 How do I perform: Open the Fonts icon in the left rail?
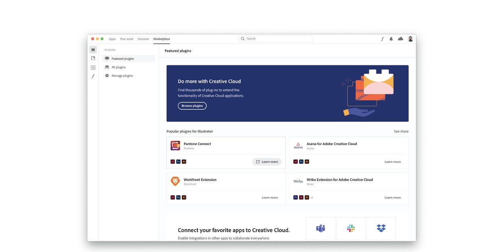93,76
